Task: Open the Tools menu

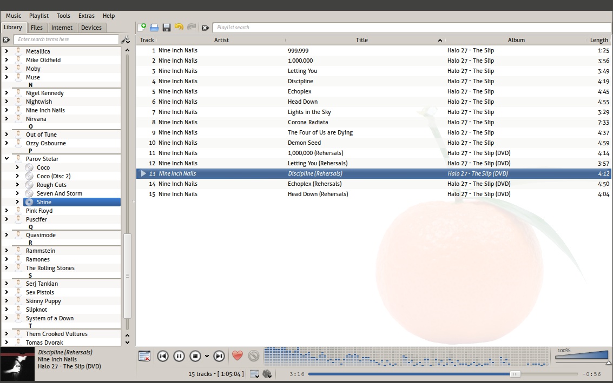Action: pyautogui.click(x=63, y=16)
